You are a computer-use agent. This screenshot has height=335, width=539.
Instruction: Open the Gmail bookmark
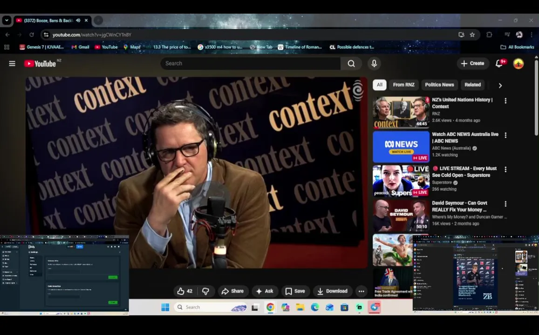pyautogui.click(x=80, y=47)
